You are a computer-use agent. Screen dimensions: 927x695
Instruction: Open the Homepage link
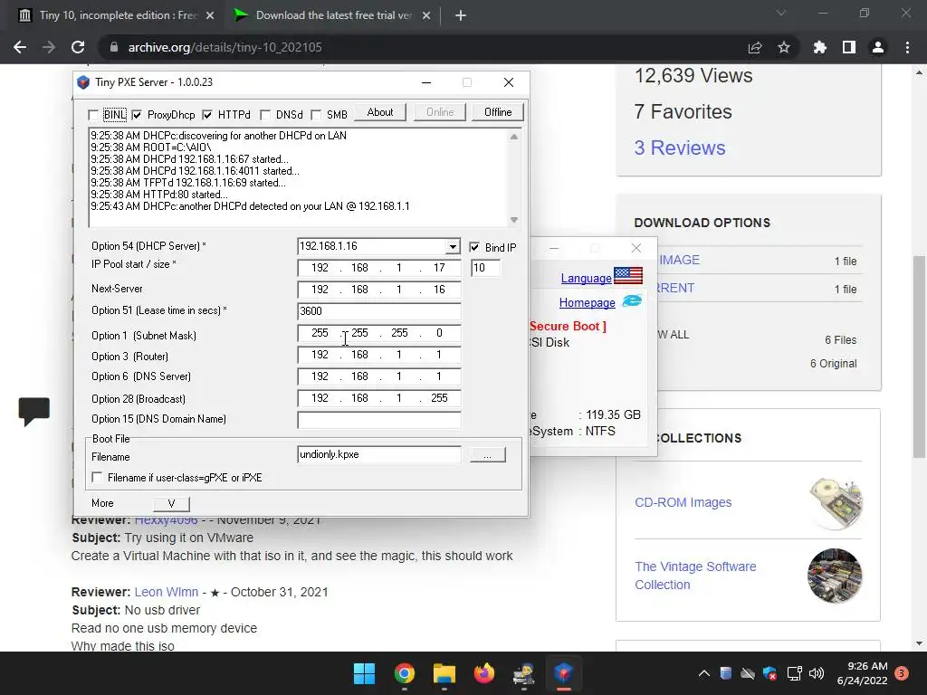(x=587, y=302)
